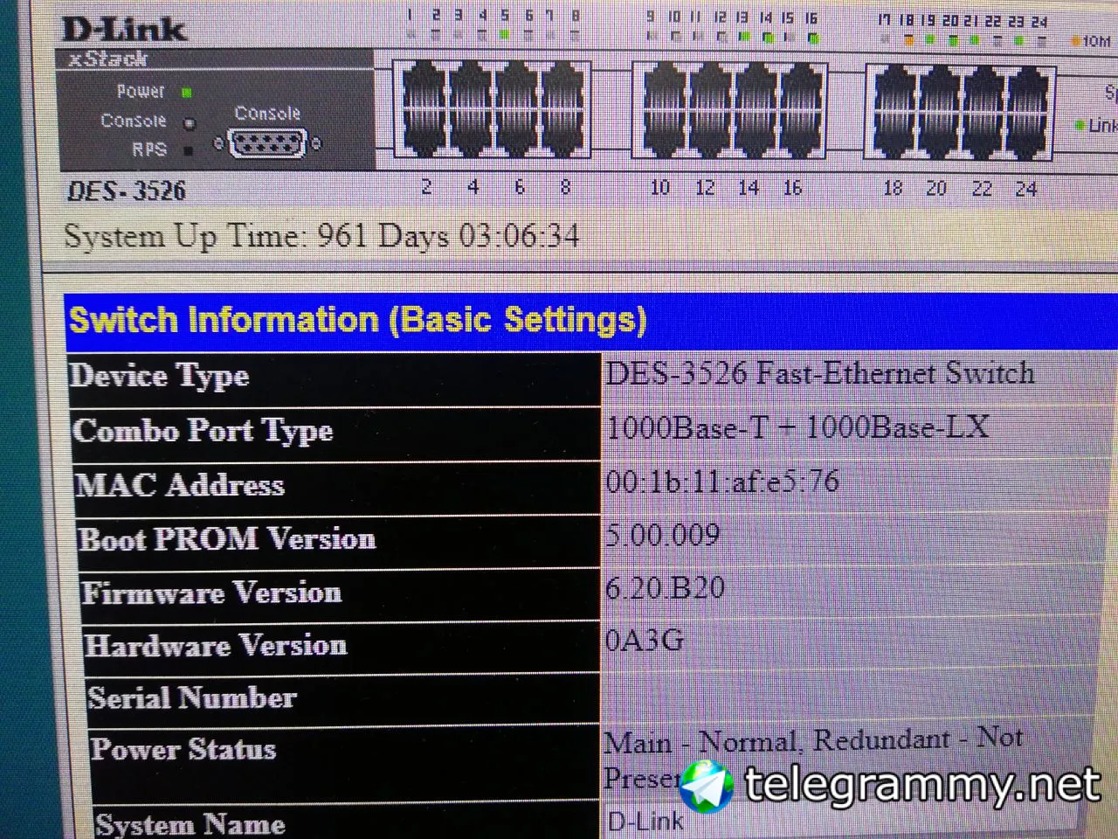Viewport: 1118px width, 839px height.
Task: Click the Firmware Version row label
Action: [x=211, y=593]
